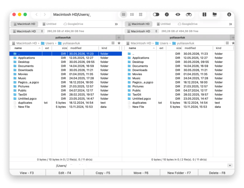Open the downloads queue icon

229,14
